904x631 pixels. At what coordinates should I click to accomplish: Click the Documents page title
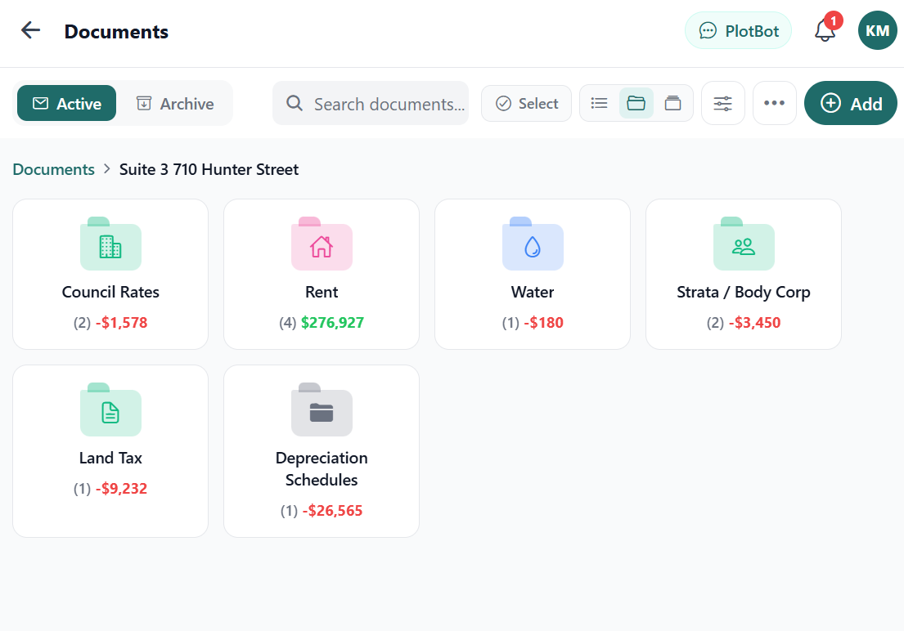click(x=116, y=32)
